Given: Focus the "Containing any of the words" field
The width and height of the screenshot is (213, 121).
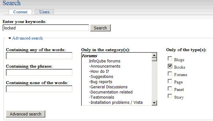Looking at the screenshot, I should (39, 56).
